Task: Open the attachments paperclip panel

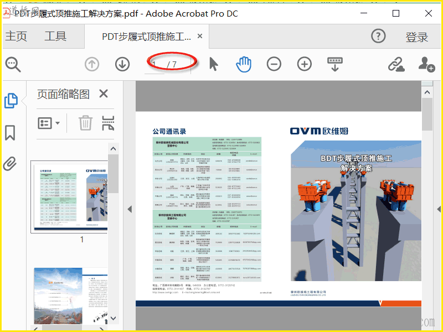Action: [x=10, y=164]
